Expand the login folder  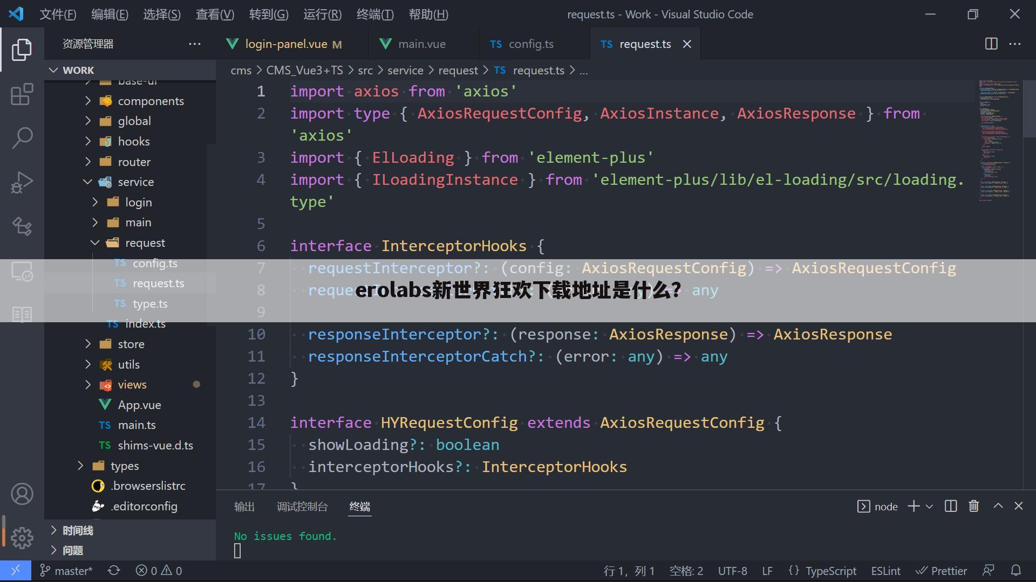click(x=129, y=202)
